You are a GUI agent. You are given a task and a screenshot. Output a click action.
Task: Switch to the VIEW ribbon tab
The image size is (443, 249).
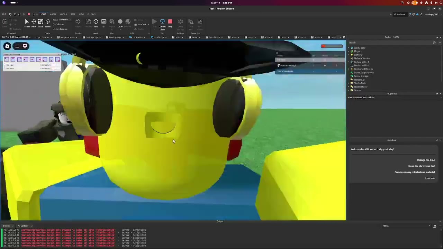pos(81,14)
